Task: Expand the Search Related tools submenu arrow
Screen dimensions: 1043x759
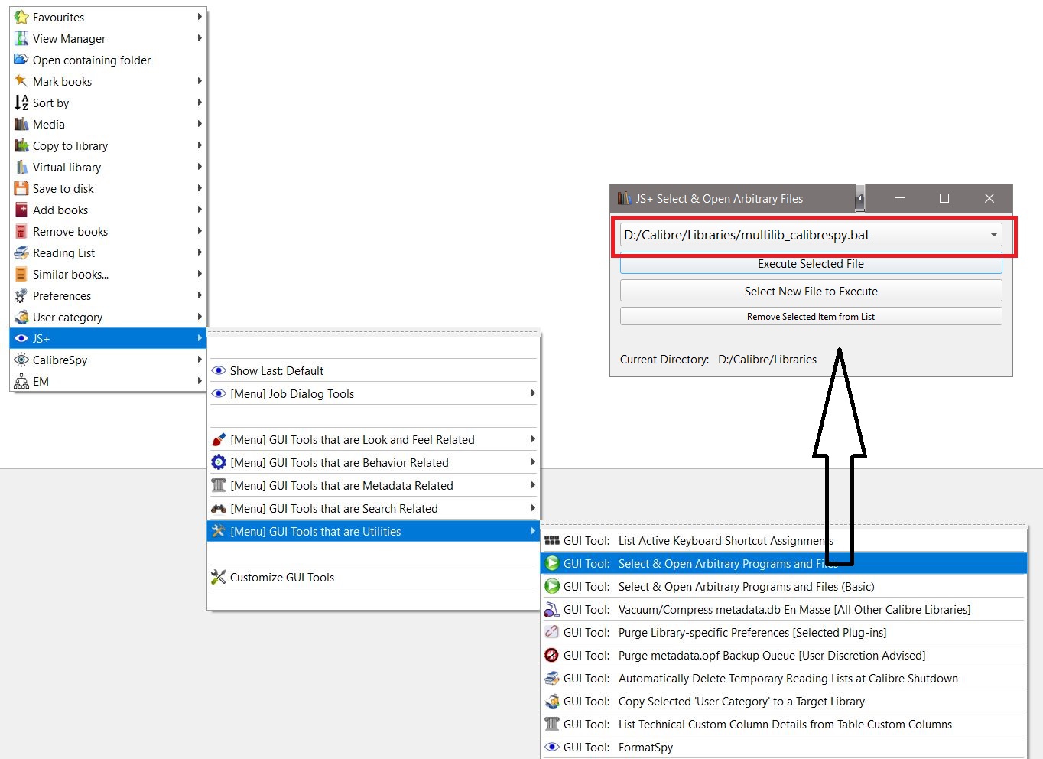Action: coord(533,508)
